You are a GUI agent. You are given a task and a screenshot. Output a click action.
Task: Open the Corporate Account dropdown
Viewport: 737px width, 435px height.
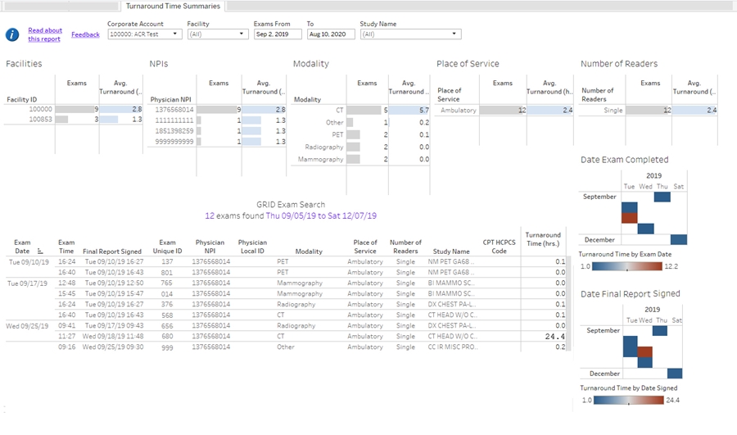[x=144, y=34]
